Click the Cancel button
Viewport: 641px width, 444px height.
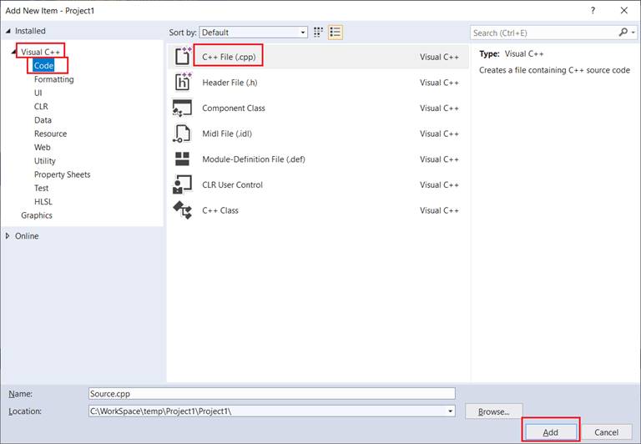[x=606, y=431]
